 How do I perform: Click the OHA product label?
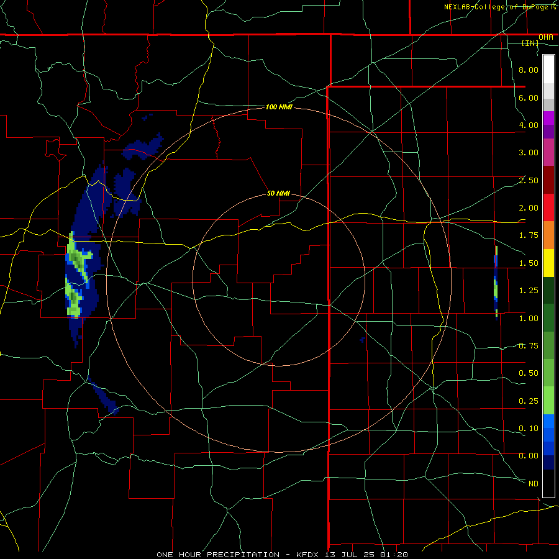546,37
